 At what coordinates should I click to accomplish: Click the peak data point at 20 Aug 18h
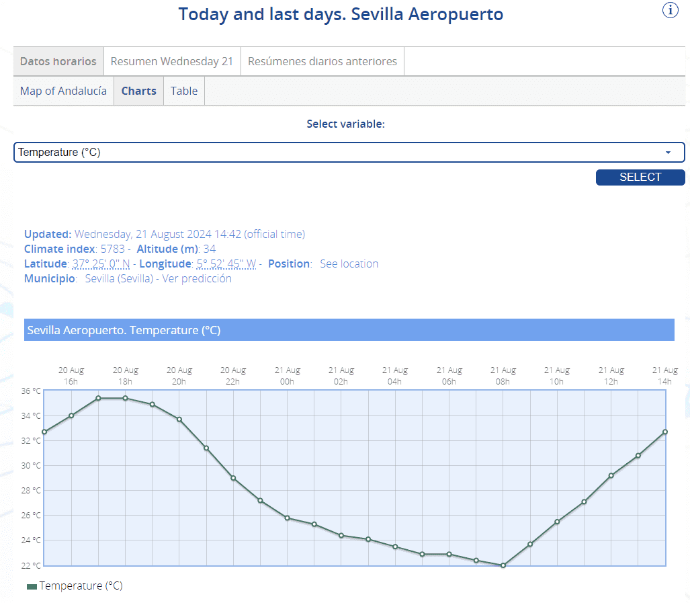coord(125,398)
